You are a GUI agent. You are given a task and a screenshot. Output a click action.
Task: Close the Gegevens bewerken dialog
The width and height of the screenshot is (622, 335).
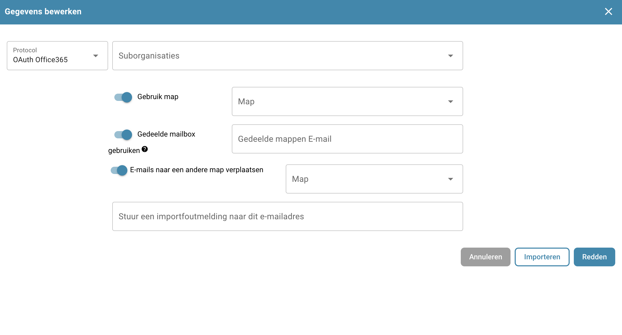pos(608,11)
